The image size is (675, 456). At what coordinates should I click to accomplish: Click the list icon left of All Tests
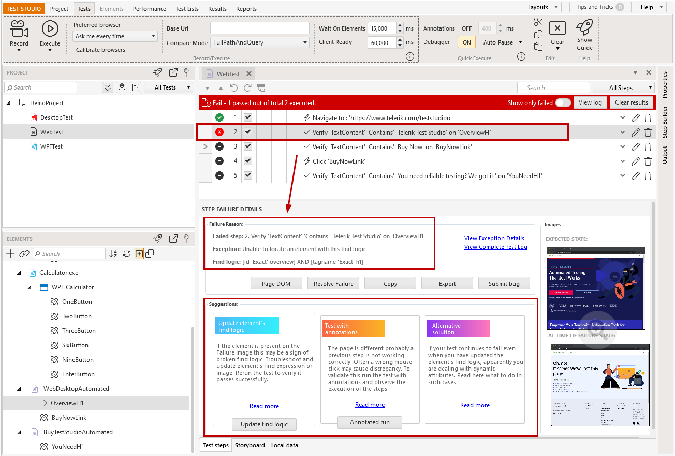(135, 87)
